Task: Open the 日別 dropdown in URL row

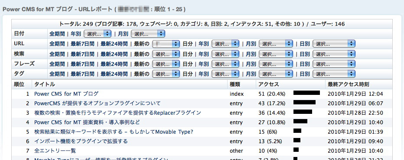Action: tap(334, 44)
